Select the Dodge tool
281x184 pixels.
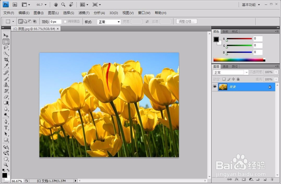click(6, 115)
